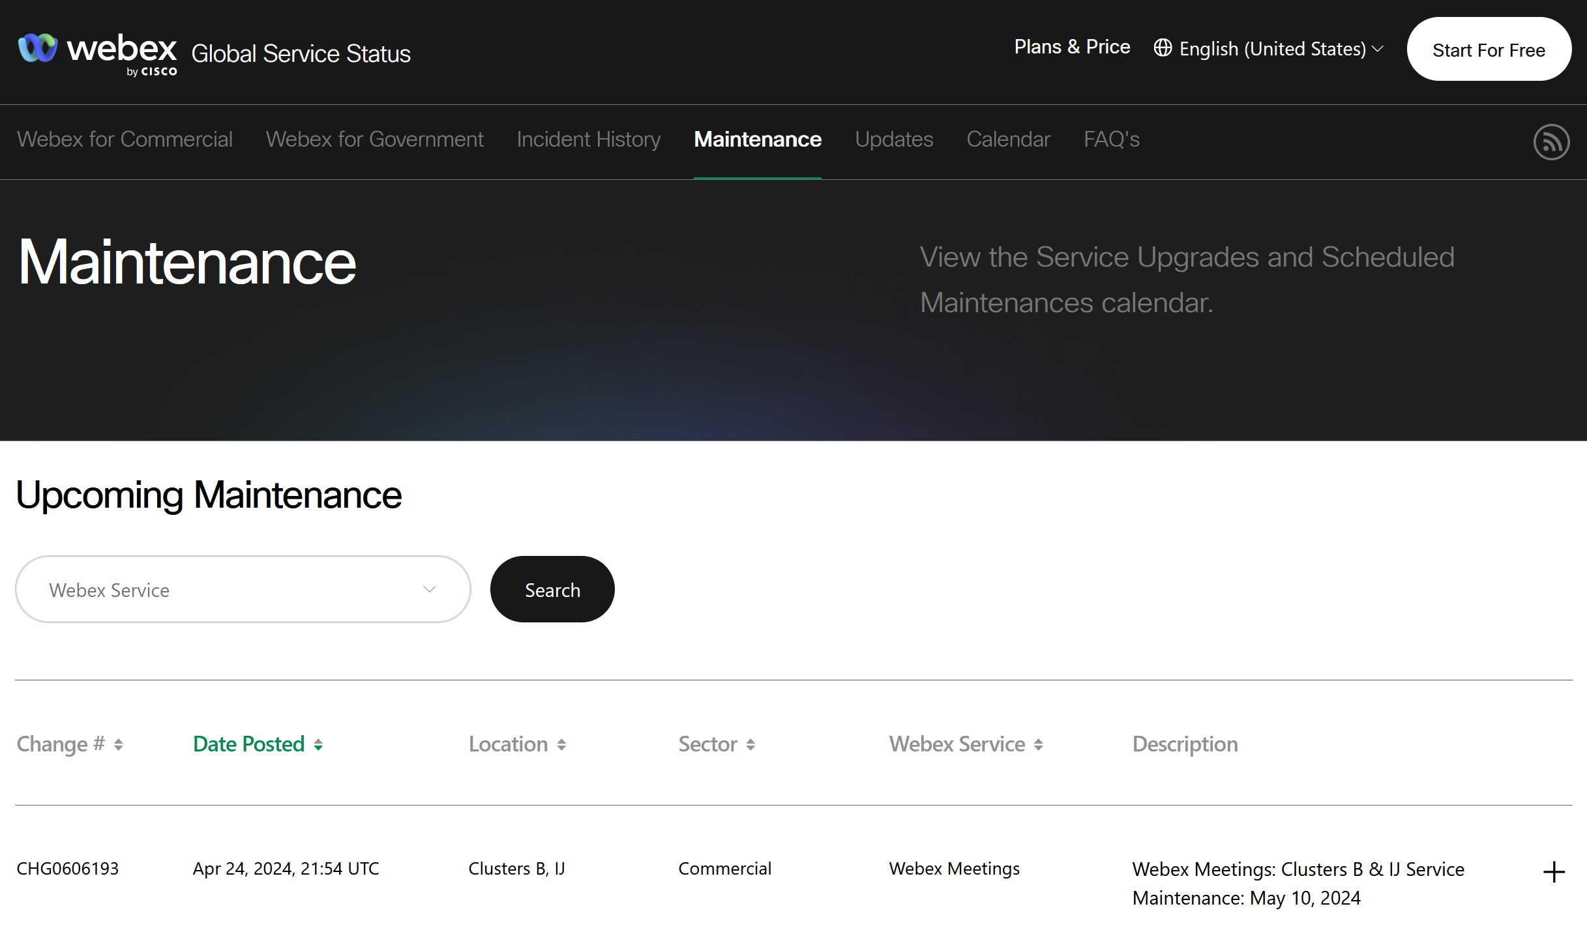Click the Webex logo
1587x945 pixels.
point(96,51)
